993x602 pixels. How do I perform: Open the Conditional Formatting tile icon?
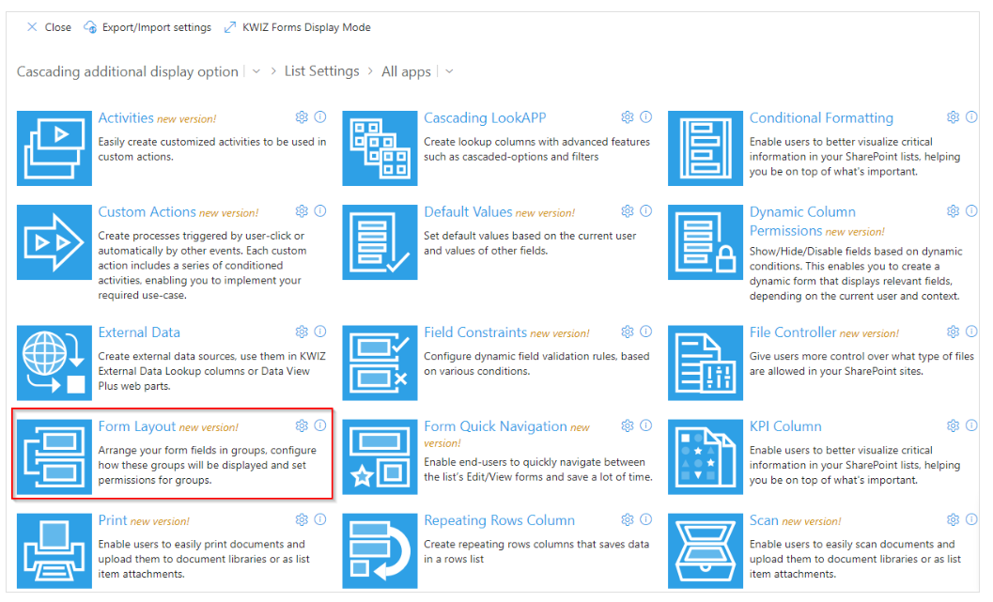point(705,148)
